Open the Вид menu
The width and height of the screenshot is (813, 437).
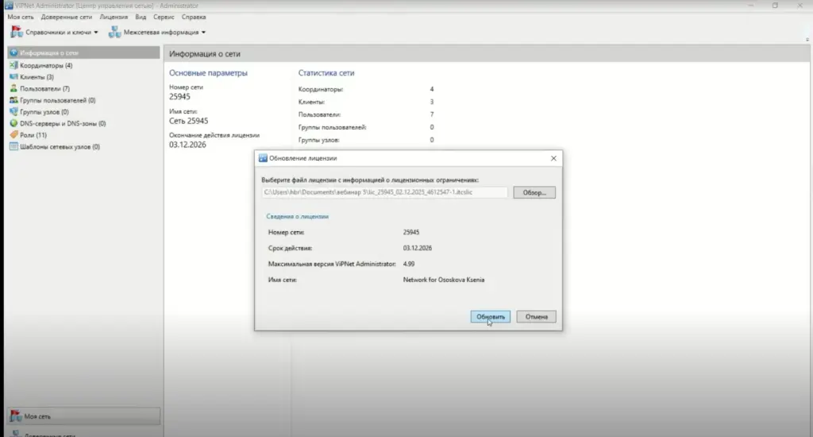tap(141, 17)
